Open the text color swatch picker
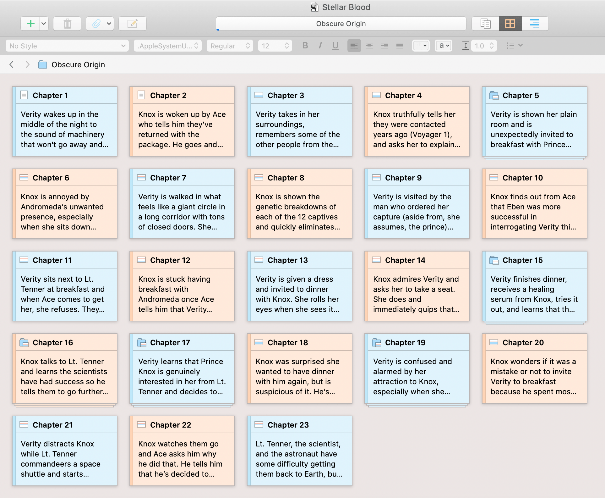This screenshot has height=498, width=605. click(421, 46)
